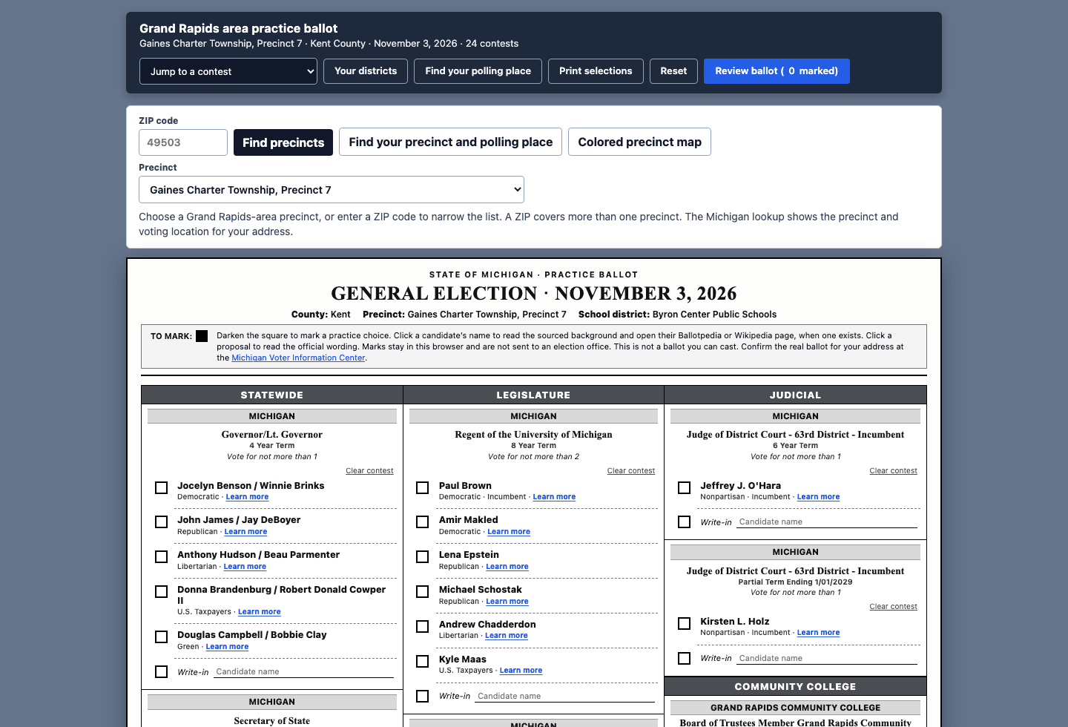Click the Regent write-in Candidate name field

point(566,696)
